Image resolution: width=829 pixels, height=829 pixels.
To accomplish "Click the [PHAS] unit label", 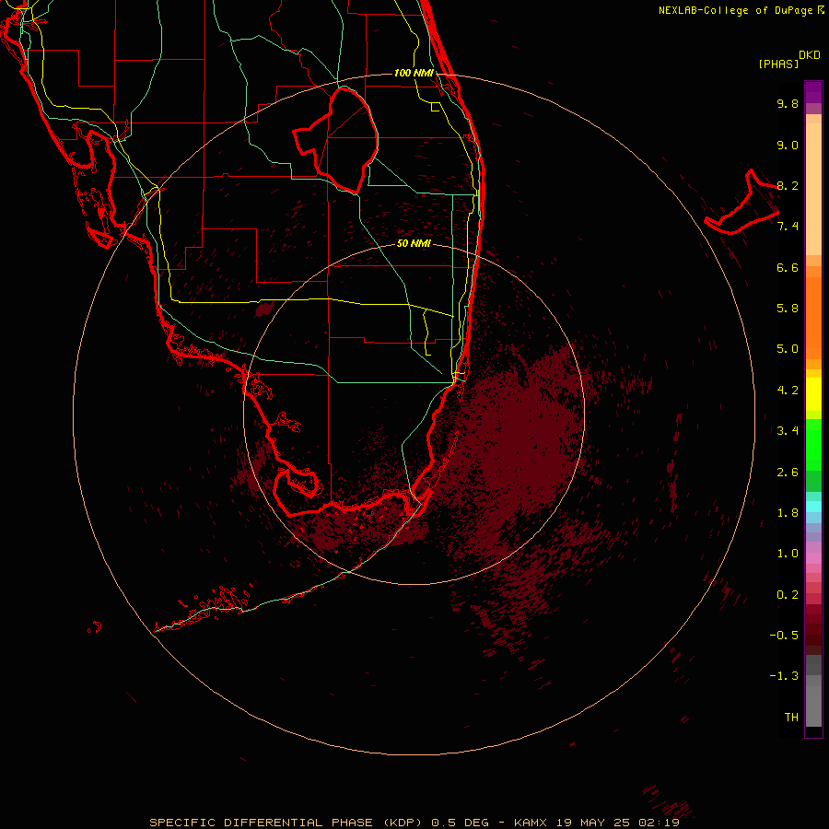I will [x=778, y=64].
